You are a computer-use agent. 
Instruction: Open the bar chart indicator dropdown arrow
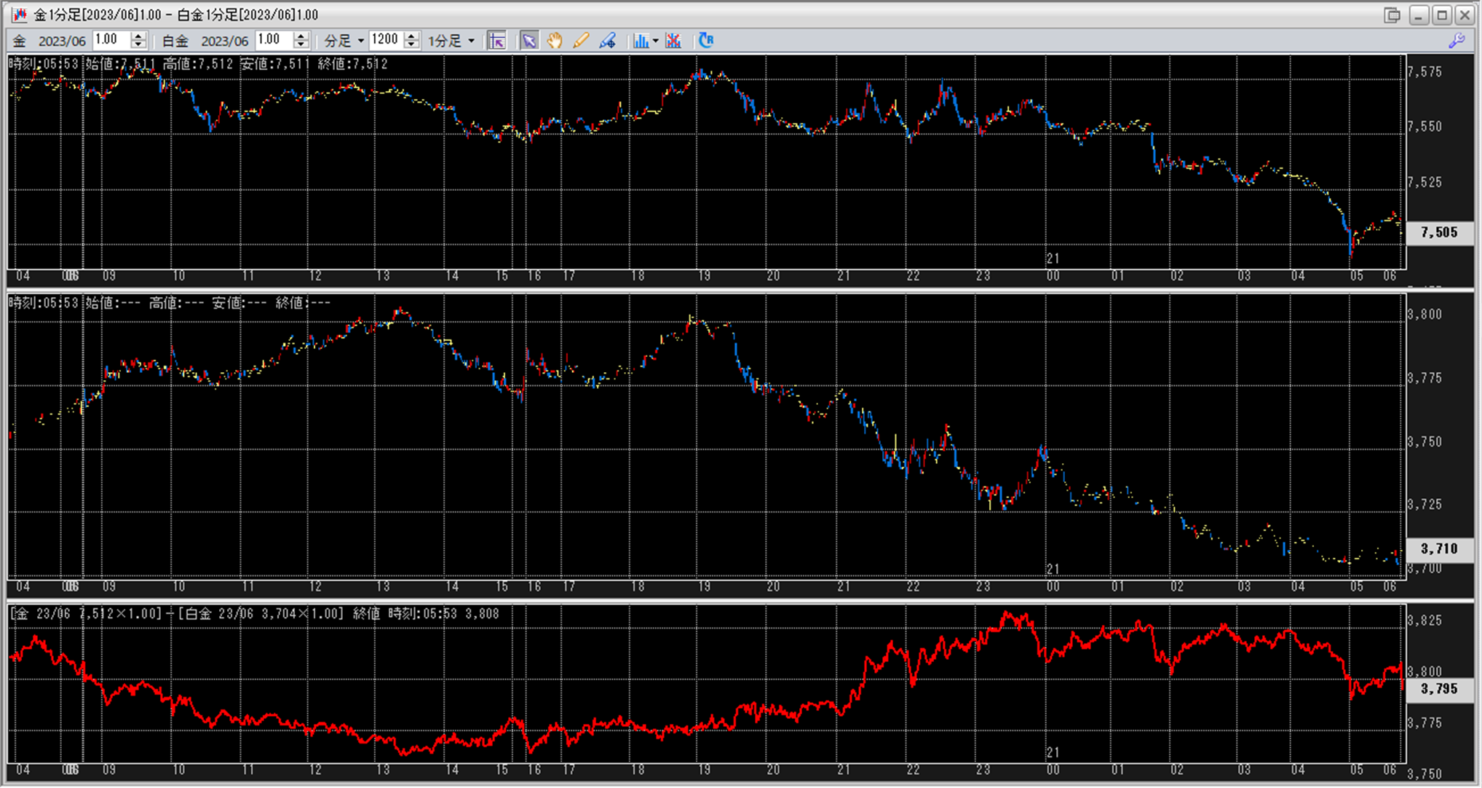coord(656,41)
